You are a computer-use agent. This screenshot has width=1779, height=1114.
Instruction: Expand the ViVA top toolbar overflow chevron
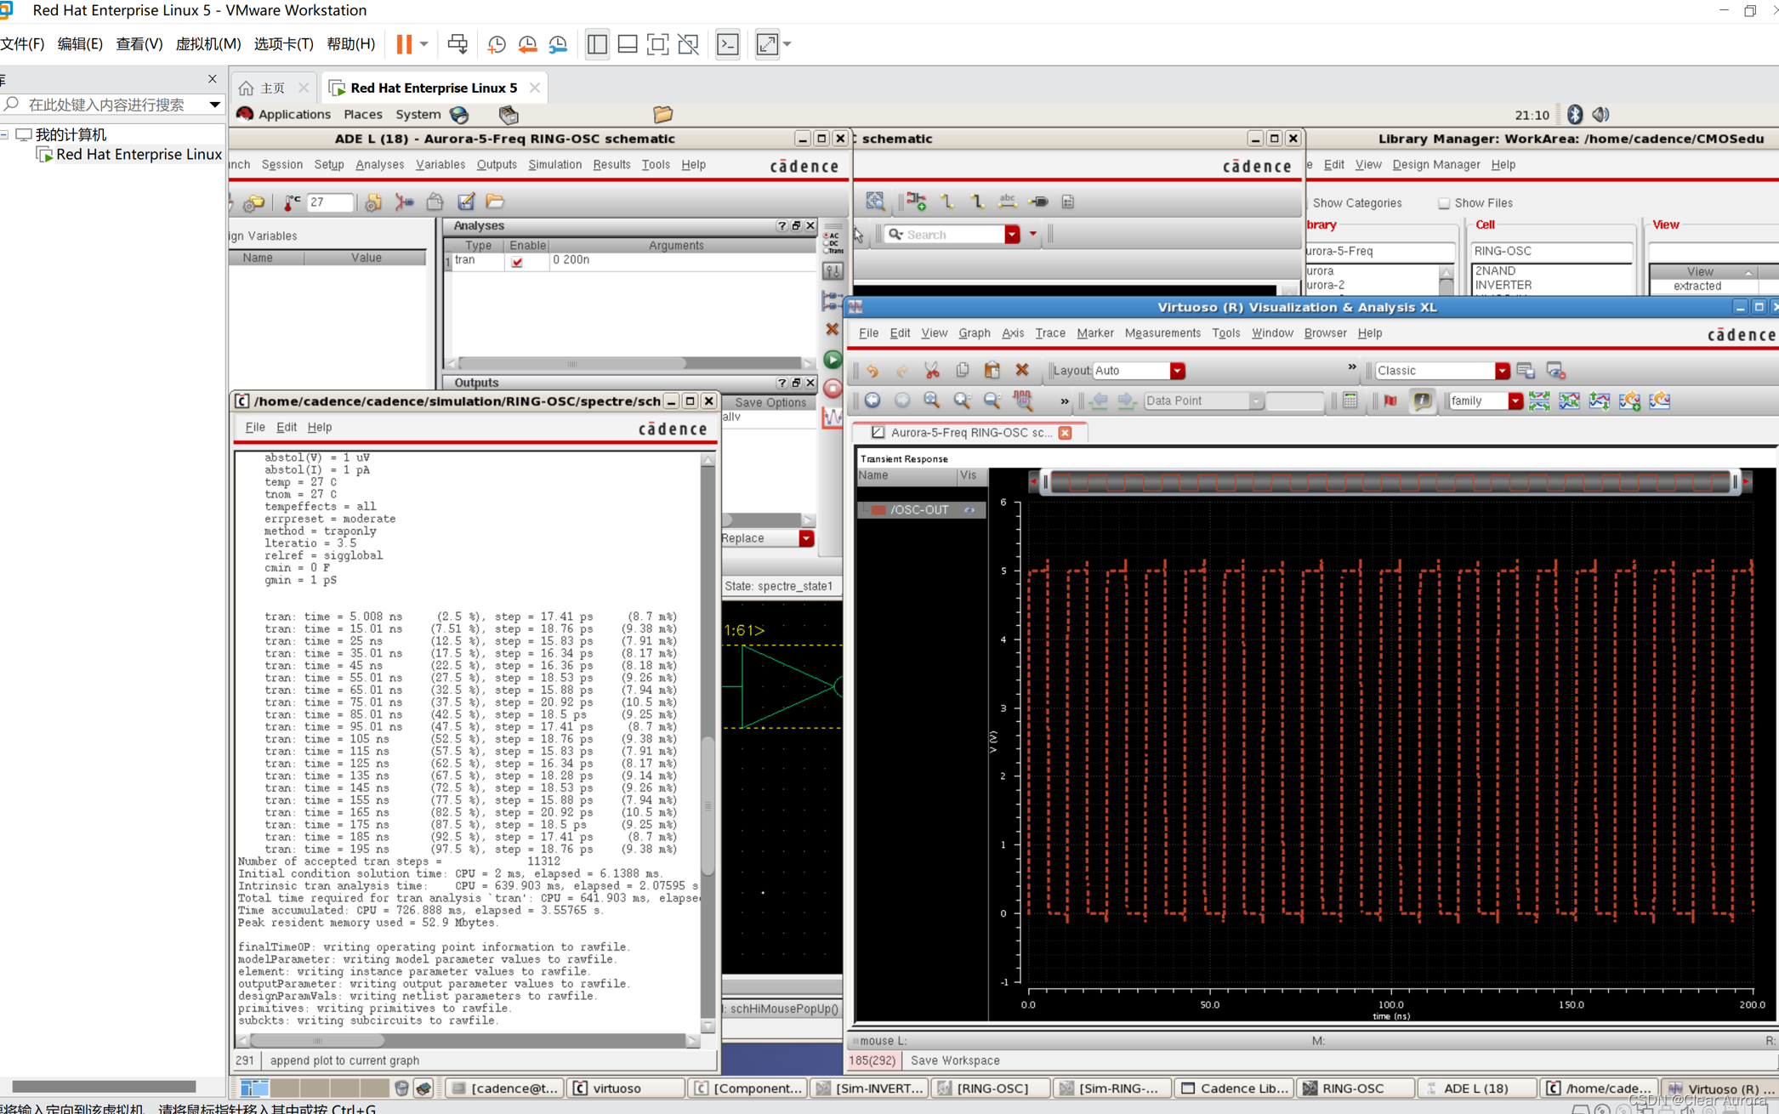pos(1351,367)
